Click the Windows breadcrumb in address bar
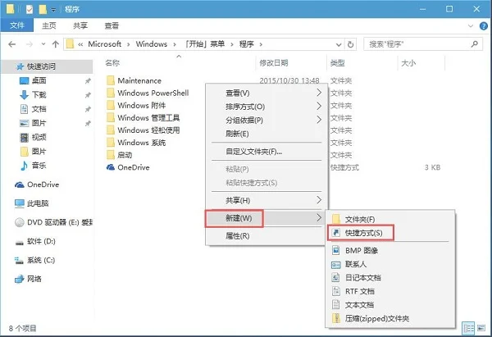The image size is (492, 337). tap(152, 44)
